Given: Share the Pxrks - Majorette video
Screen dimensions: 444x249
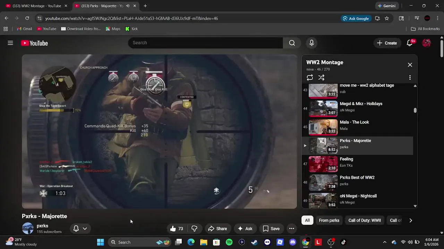Looking at the screenshot, I should coord(217,229).
